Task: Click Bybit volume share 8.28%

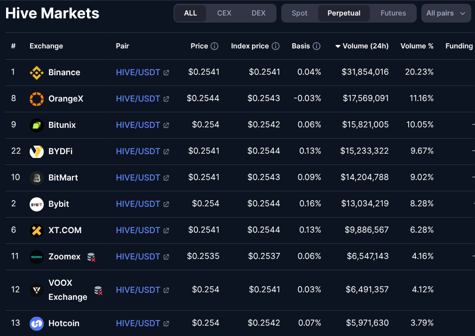Action: [x=422, y=204]
